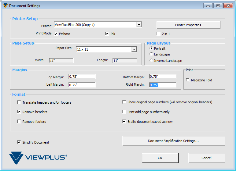Check Translate headers and/or footers

19,102
